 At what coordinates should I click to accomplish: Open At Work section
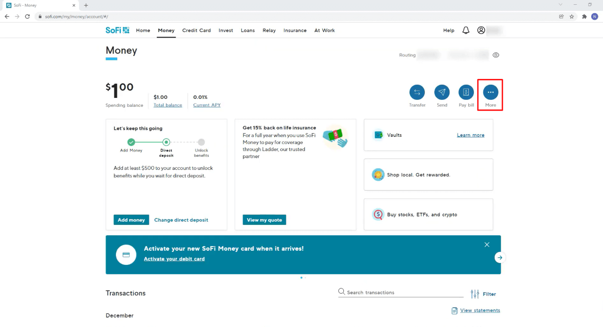325,30
